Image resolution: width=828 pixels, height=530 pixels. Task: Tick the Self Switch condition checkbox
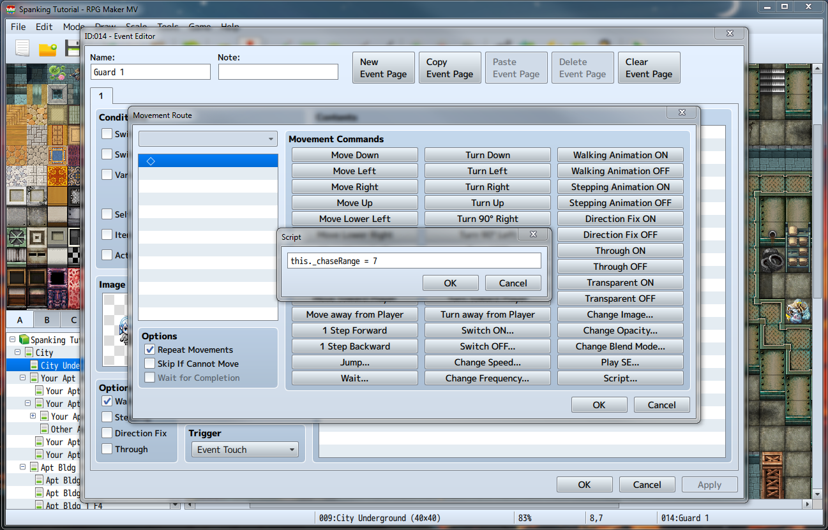[x=107, y=214]
